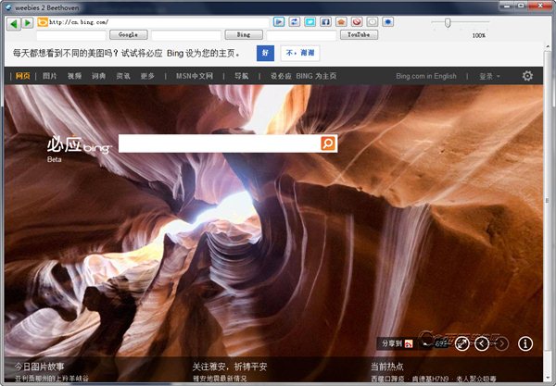556x386 pixels.
Task: Click 设必应 BING 为主页 link
Action: click(x=304, y=76)
